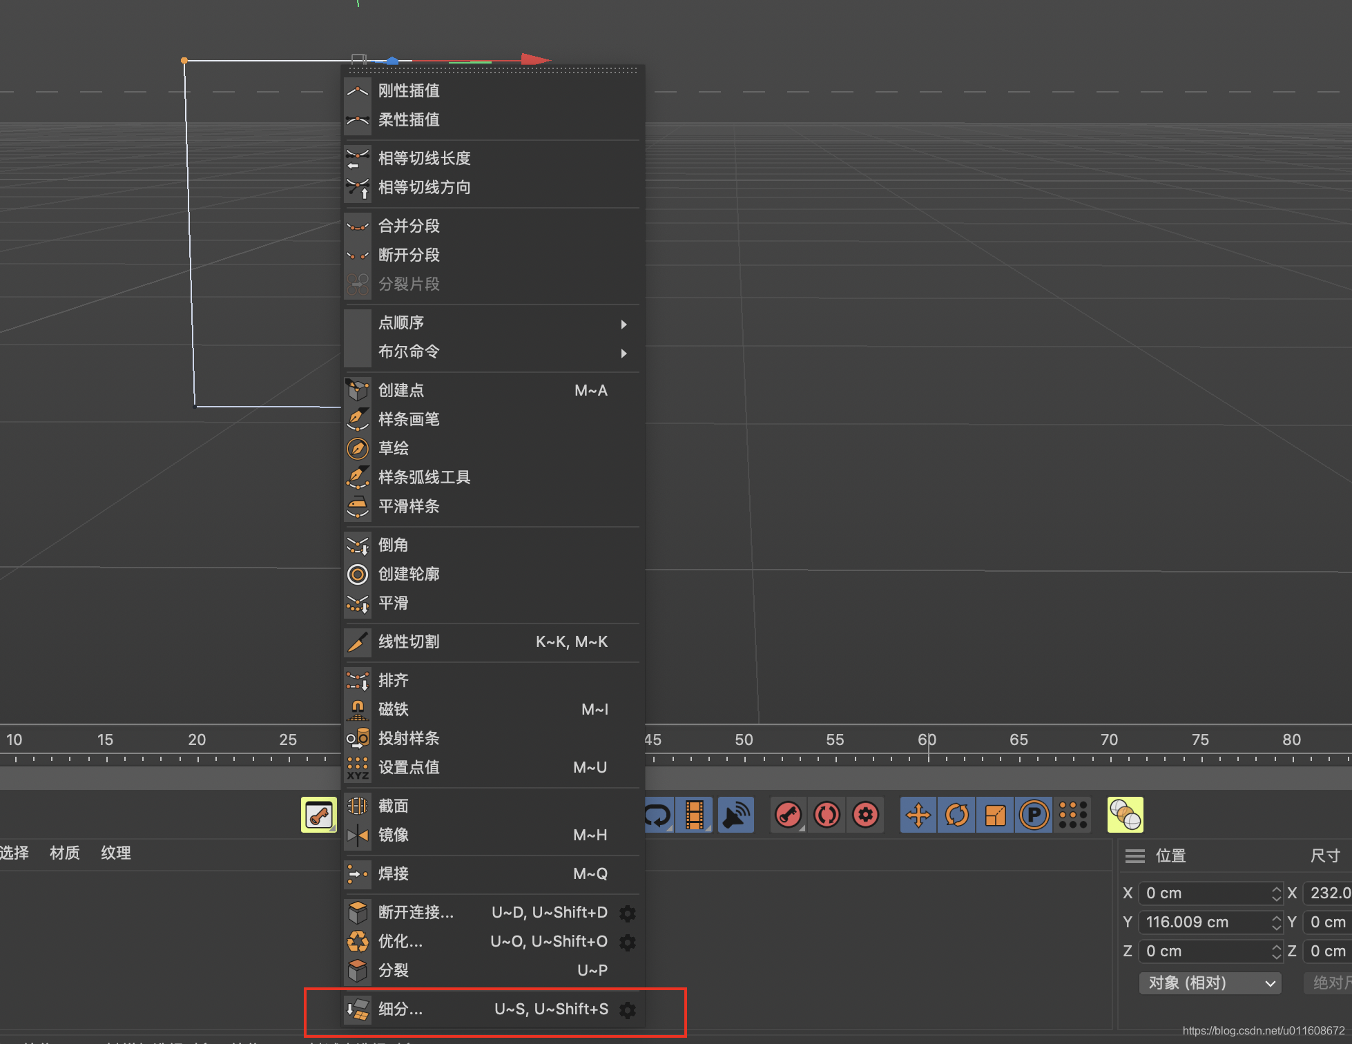The image size is (1352, 1044).
Task: Select 细分... from context menu
Action: pyautogui.click(x=400, y=1009)
